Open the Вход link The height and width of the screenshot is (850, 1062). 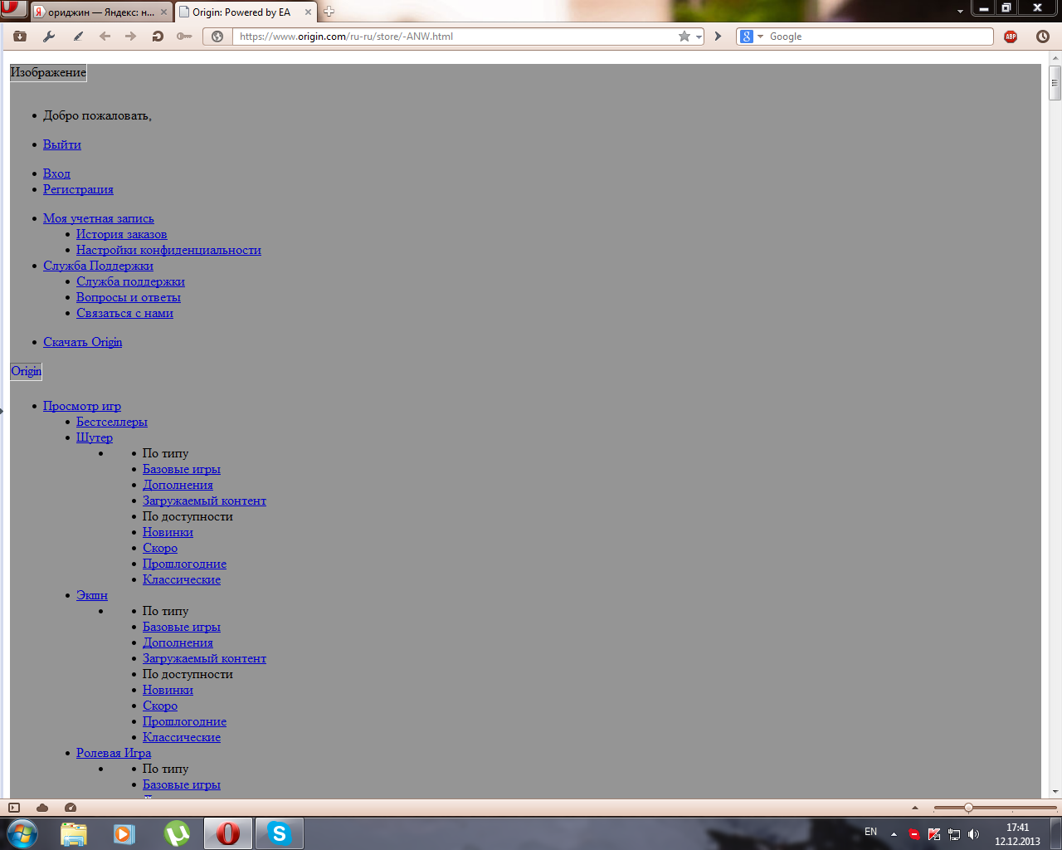56,173
